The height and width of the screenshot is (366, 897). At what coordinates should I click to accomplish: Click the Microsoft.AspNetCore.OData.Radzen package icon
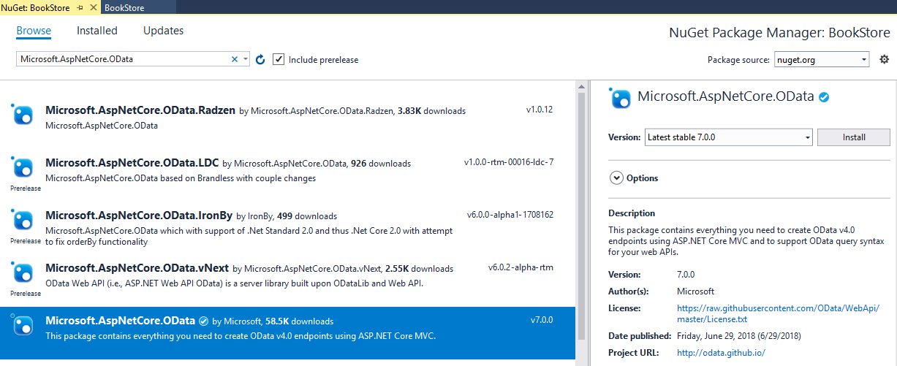click(23, 115)
